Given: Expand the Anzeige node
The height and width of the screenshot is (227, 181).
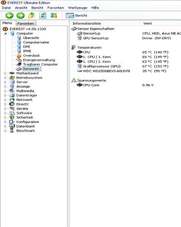Looking at the screenshot, I should 5,87.
